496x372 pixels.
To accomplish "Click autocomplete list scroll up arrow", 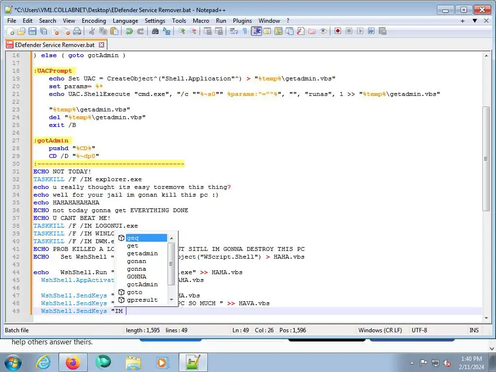I will coord(171,238).
